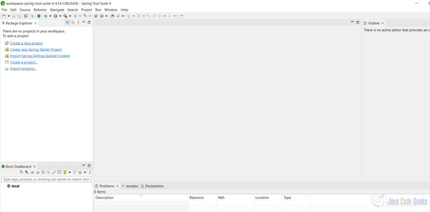Select the Boot Dashboard tab

18,167
